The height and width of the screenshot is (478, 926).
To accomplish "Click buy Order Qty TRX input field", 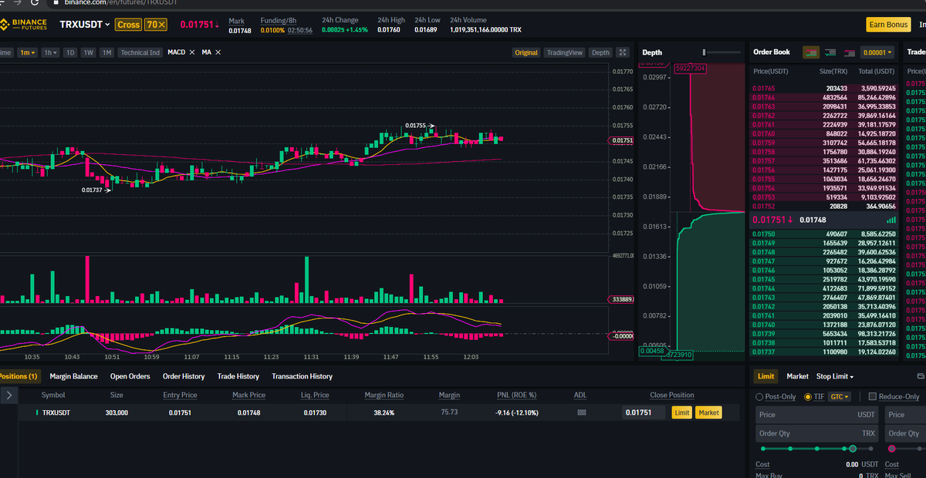I will pos(817,433).
